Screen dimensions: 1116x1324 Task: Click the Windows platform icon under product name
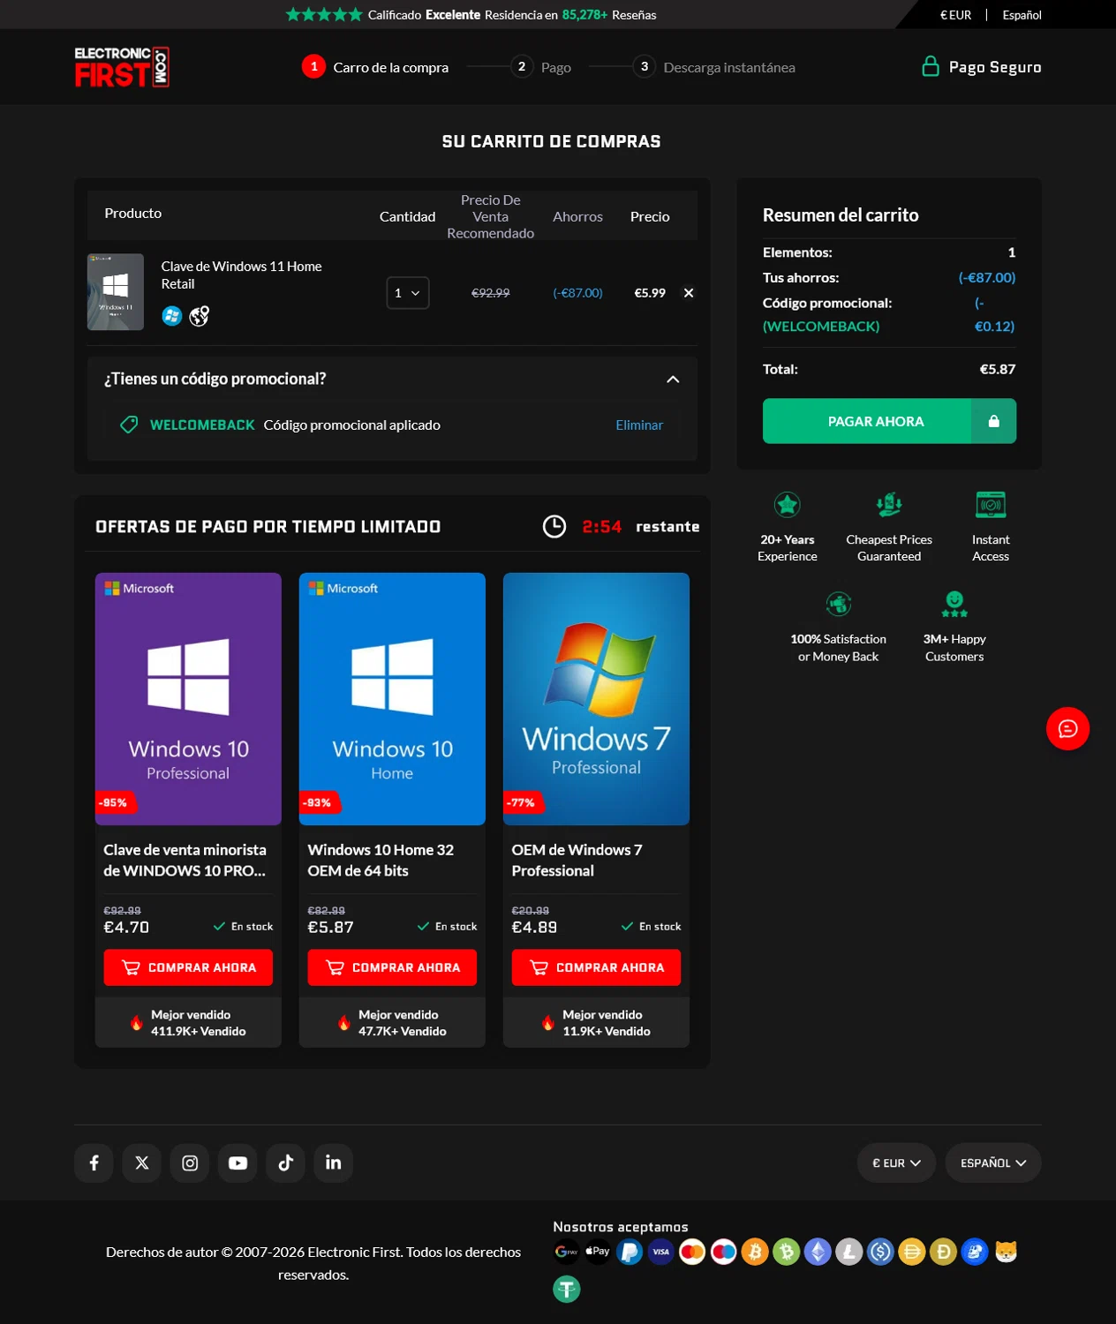tap(172, 316)
